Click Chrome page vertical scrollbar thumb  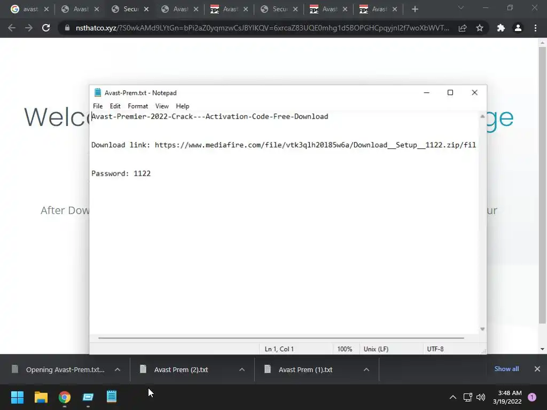(542, 185)
